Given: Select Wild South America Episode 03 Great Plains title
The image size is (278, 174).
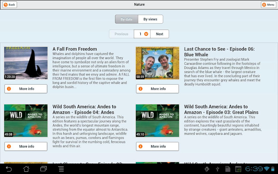Looking at the screenshot, I should click(x=221, y=109).
